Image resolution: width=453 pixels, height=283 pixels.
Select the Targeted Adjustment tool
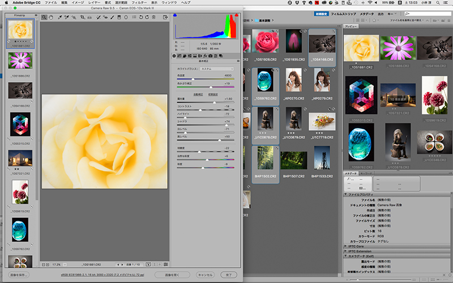pyautogui.click(x=74, y=18)
